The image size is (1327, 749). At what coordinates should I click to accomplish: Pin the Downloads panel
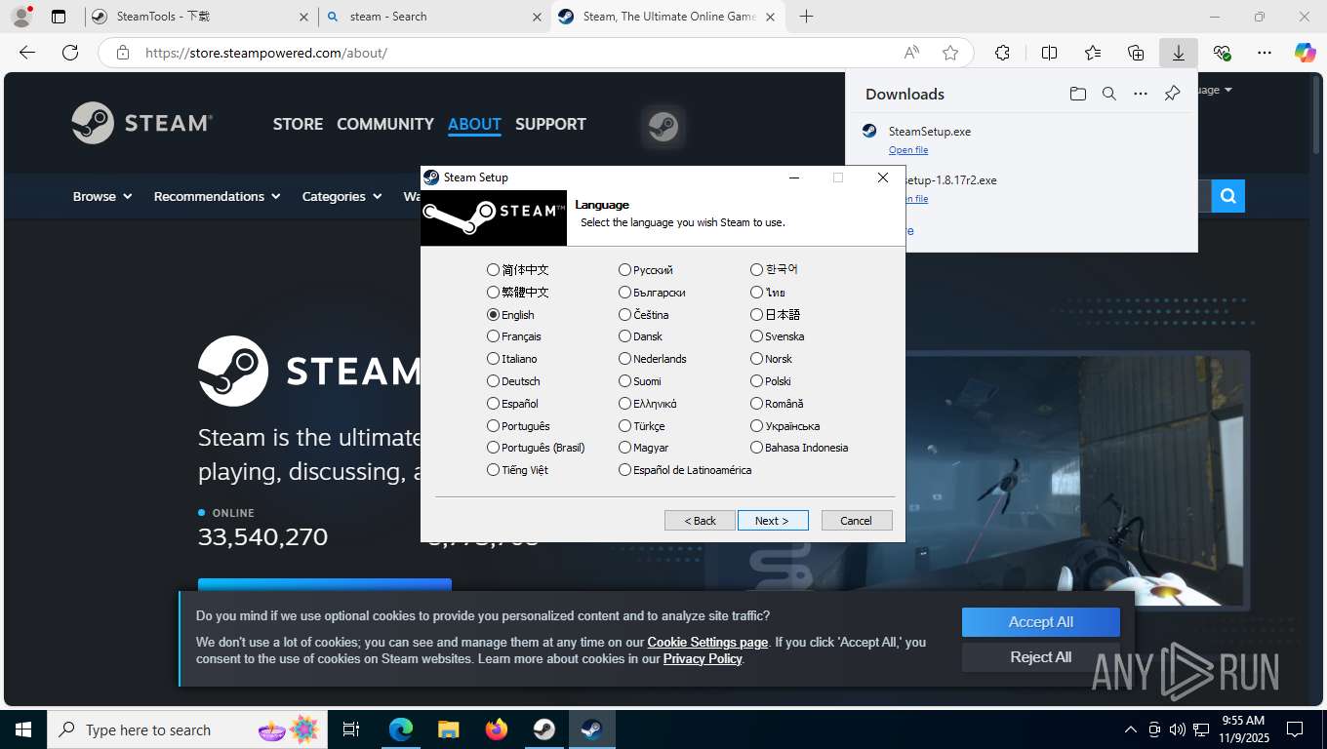1172,94
